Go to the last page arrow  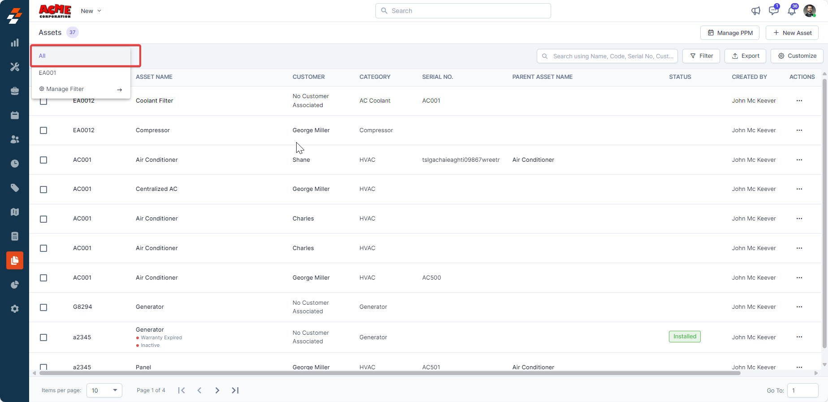tap(235, 390)
